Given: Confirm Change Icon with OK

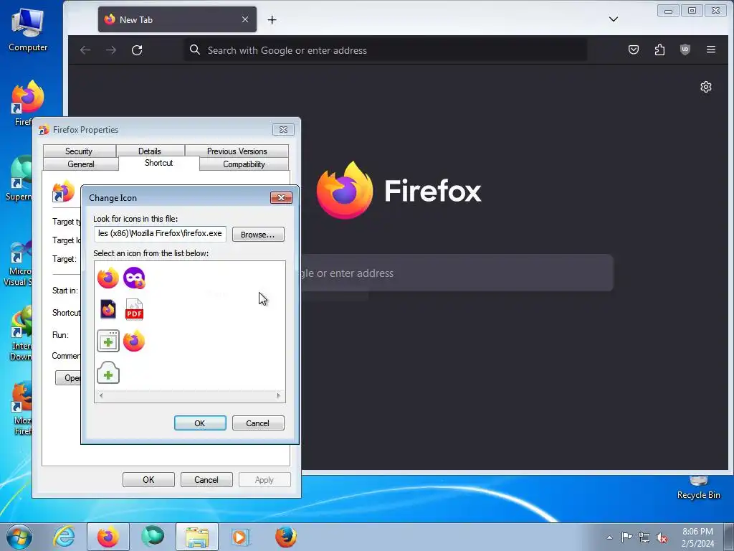Looking at the screenshot, I should point(200,423).
